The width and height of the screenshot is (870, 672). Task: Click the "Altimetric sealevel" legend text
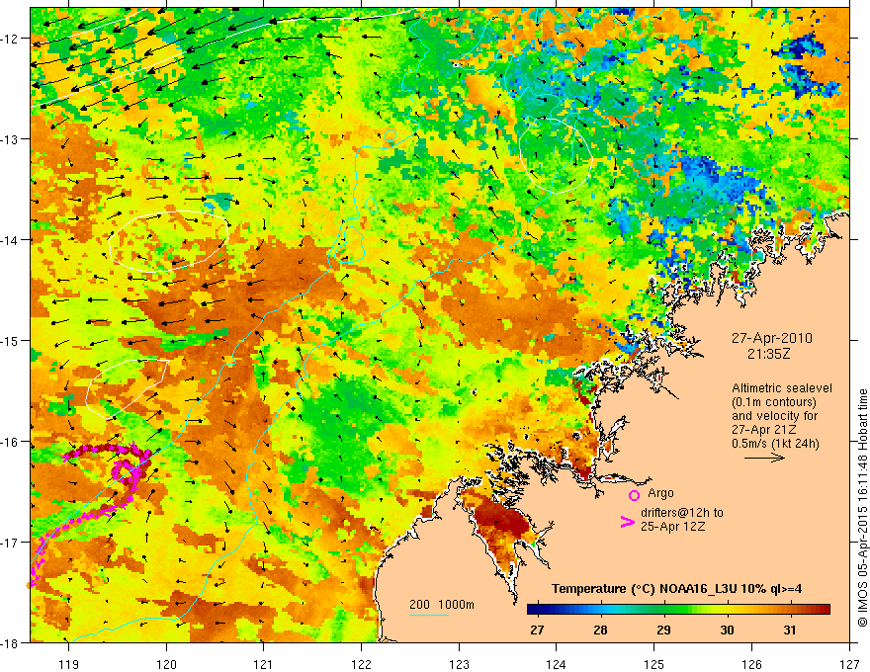click(x=782, y=388)
